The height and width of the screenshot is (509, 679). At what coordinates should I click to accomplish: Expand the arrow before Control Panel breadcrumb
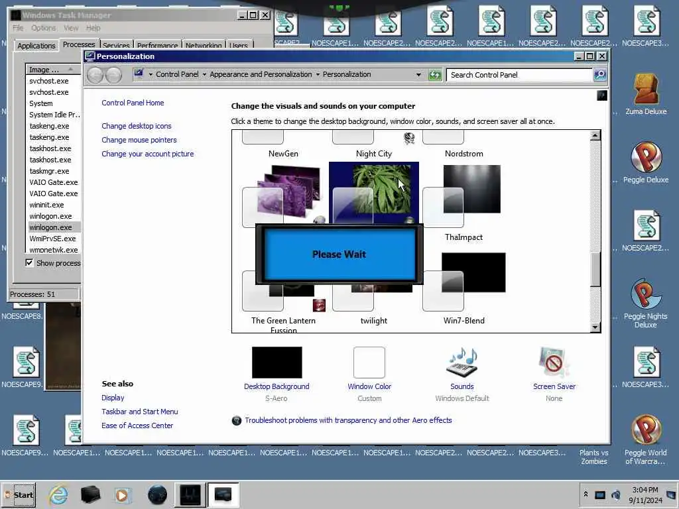(151, 74)
